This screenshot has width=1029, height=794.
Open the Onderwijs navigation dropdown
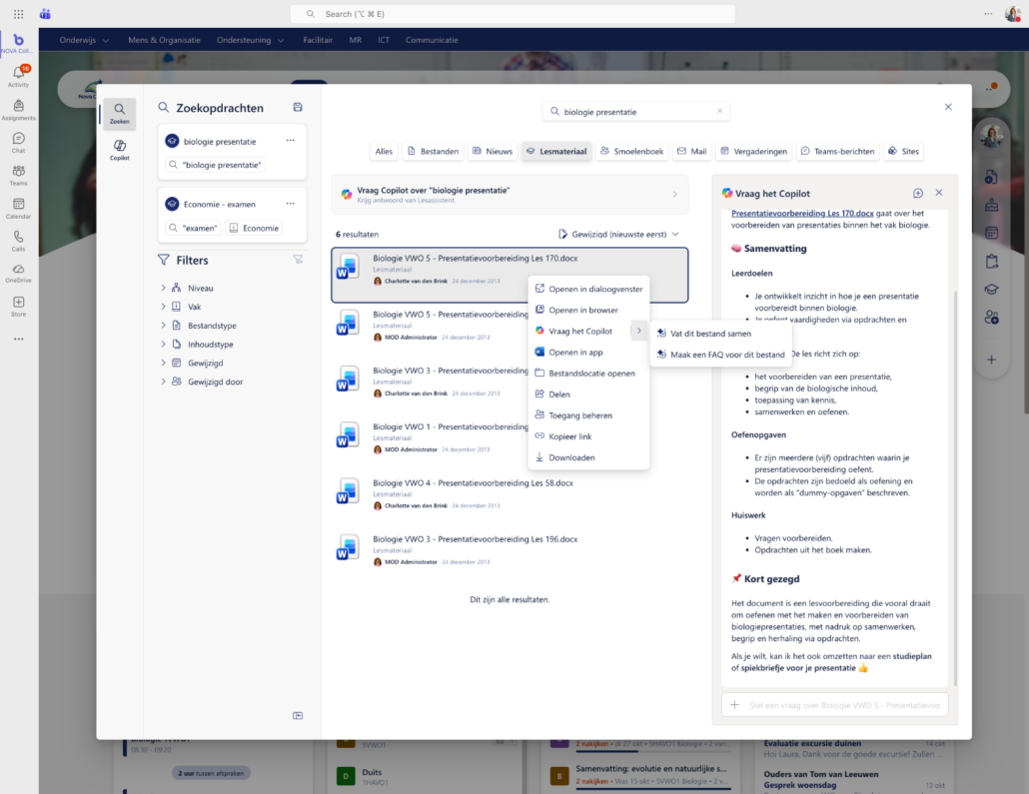pyautogui.click(x=84, y=40)
